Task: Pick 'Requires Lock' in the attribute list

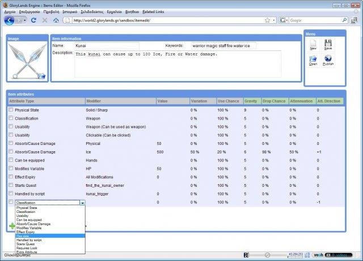Action: point(28,248)
